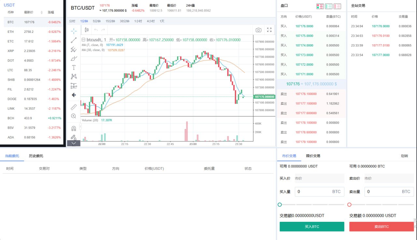This screenshot has width=417, height=240.
Task: Open the 历史委托 tab
Action: (36, 156)
